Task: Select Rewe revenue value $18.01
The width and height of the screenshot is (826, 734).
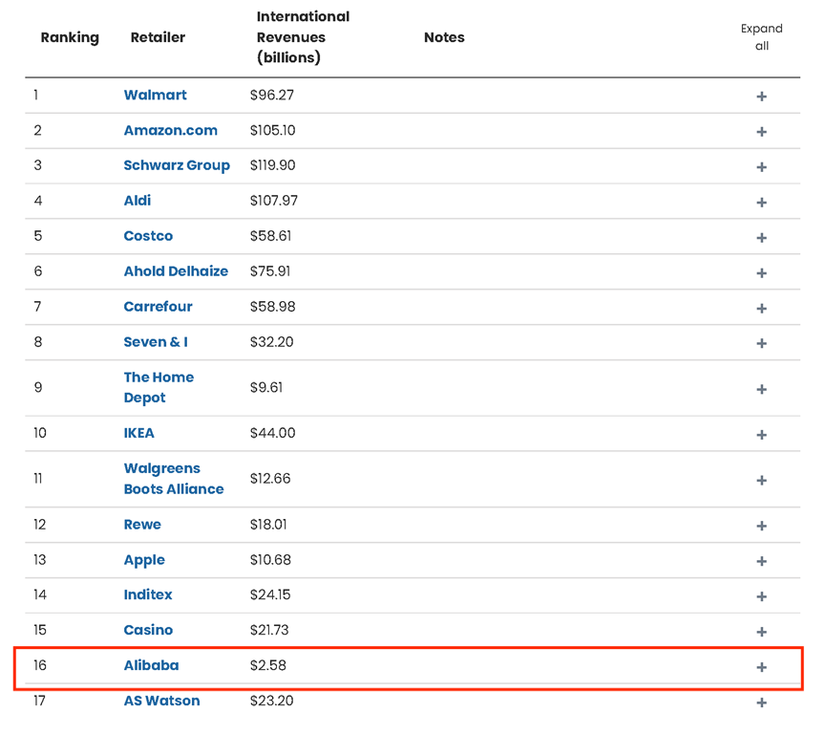Action: (x=268, y=525)
